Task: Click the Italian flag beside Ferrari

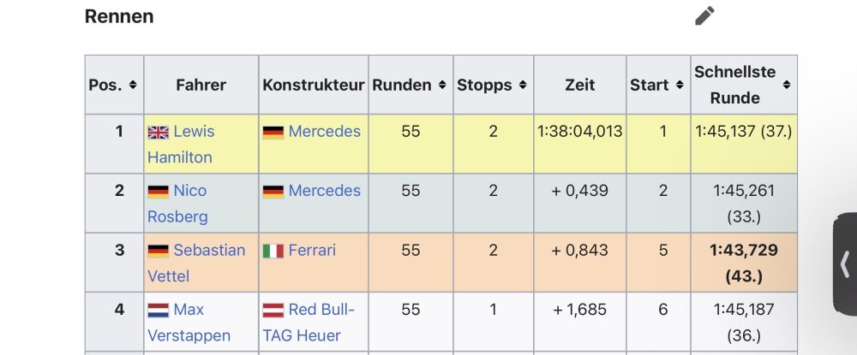Action: tap(273, 251)
